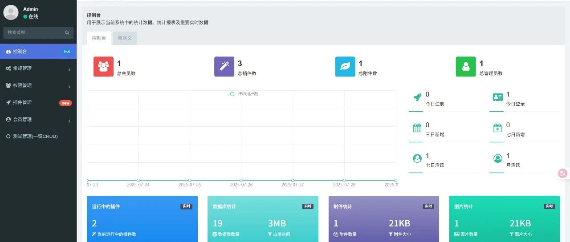This screenshot has height=242, width=570.
Task: Click the chart data point for 2025-07-24
Action: click(138, 180)
